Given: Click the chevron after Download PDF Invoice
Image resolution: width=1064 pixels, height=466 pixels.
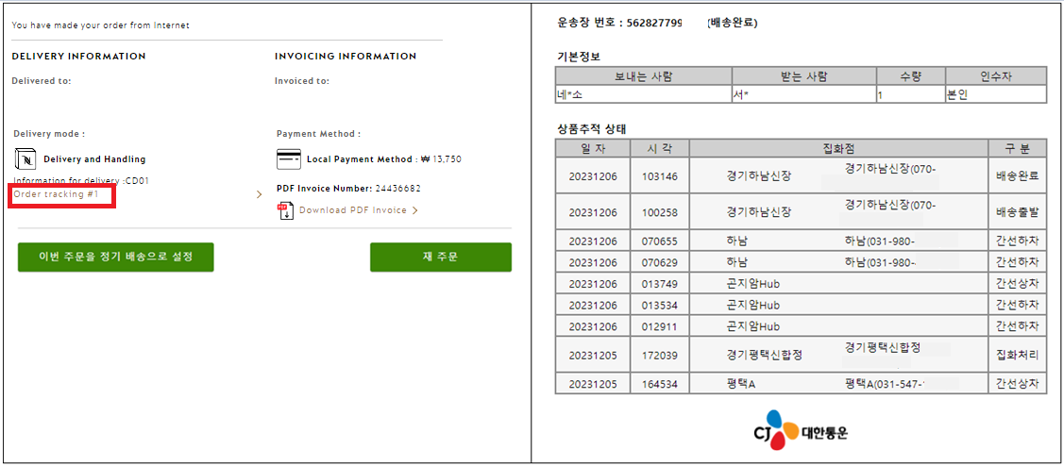Looking at the screenshot, I should point(414,210).
